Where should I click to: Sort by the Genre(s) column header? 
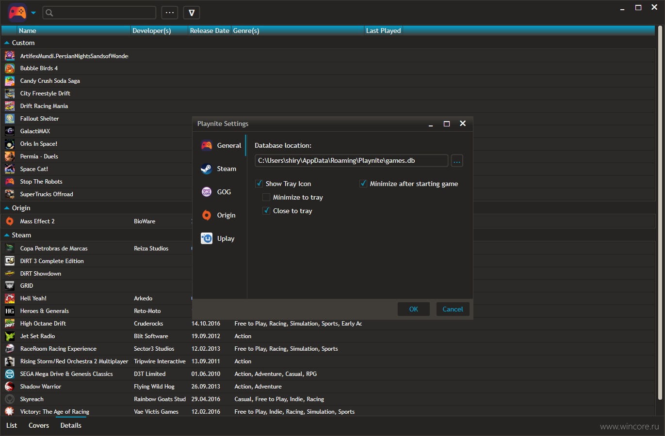pyautogui.click(x=297, y=31)
